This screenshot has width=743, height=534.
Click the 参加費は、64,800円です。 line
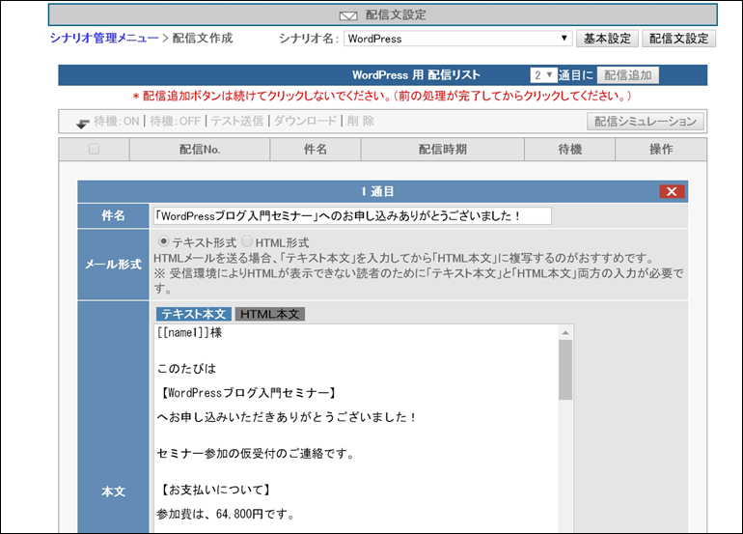226,514
